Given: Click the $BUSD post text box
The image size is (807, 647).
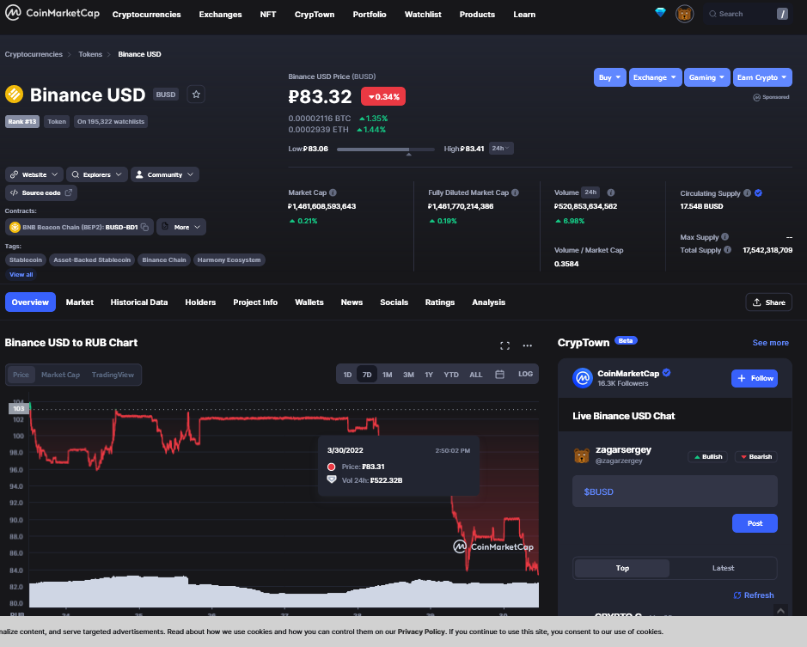Looking at the screenshot, I should point(675,491).
